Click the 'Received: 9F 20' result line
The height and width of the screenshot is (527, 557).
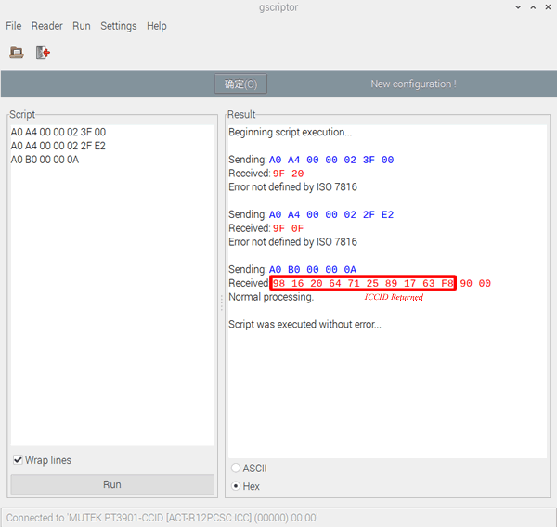point(266,174)
